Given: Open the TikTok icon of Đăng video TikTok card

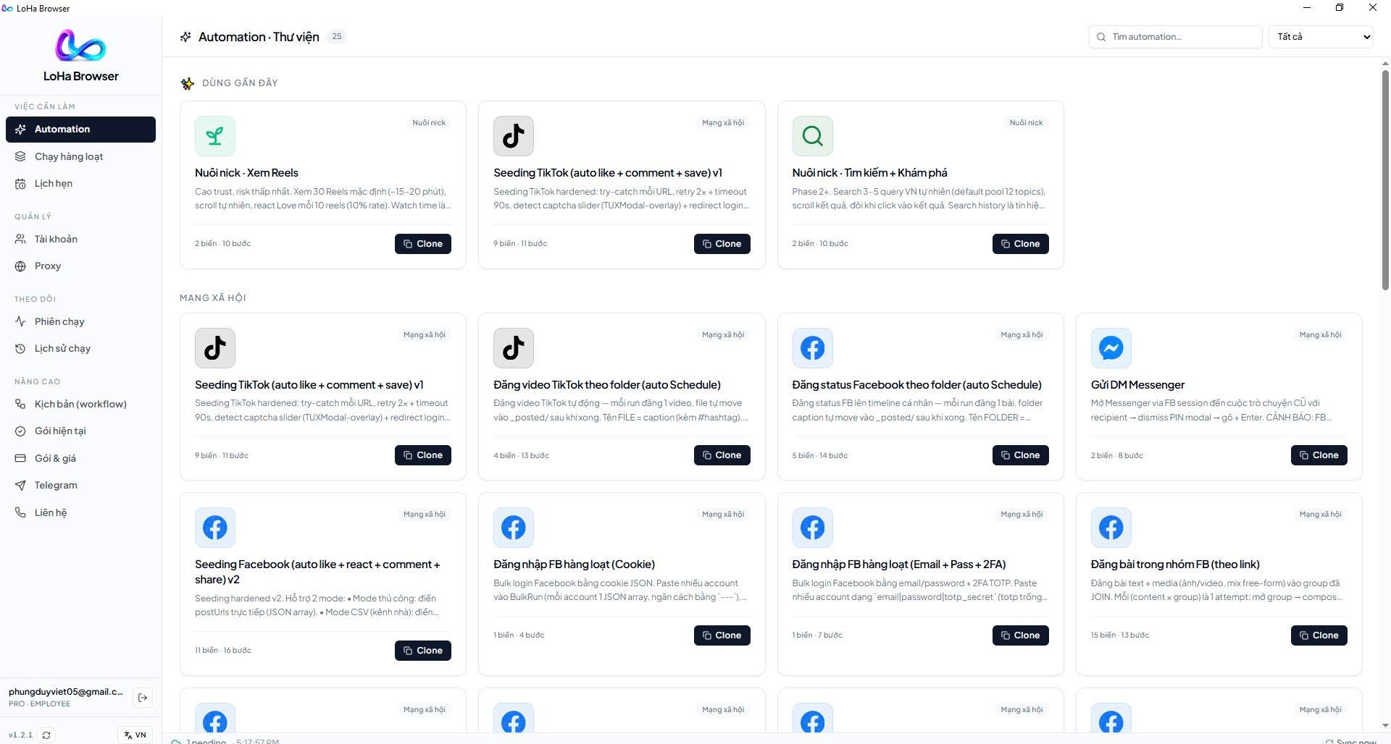Looking at the screenshot, I should [514, 348].
